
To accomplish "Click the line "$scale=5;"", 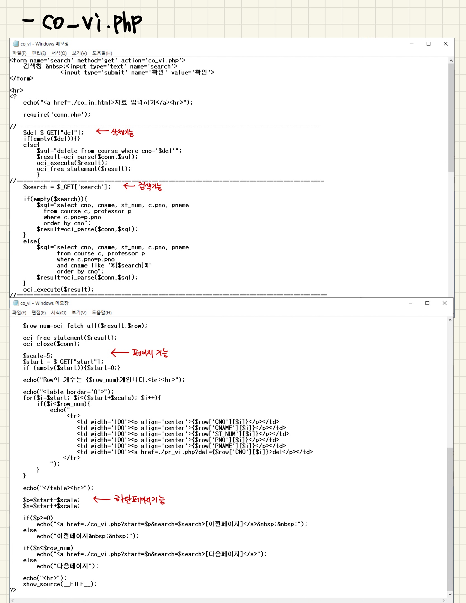I will click(38, 356).
